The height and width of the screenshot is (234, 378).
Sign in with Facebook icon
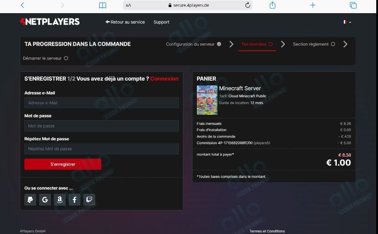(x=75, y=199)
